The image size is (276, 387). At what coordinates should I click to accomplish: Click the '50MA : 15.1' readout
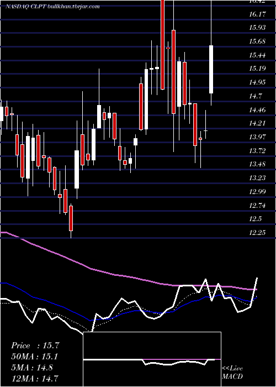coord(35,357)
